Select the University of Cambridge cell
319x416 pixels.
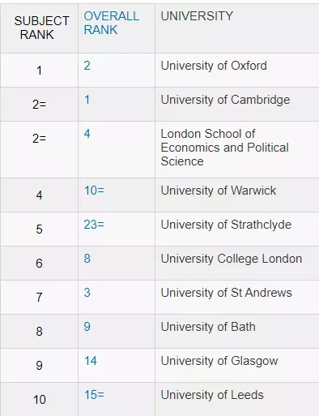pyautogui.click(x=237, y=105)
